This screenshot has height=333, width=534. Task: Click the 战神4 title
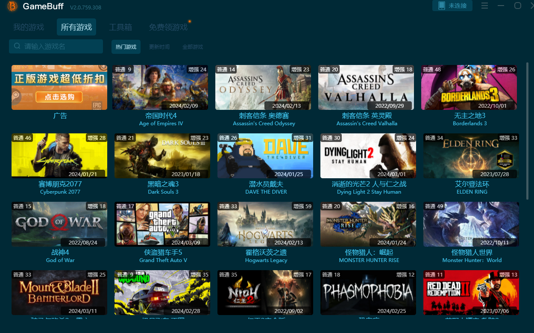pos(60,253)
